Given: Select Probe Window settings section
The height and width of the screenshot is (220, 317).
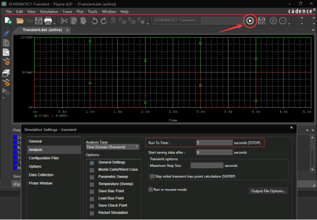Looking at the screenshot, I should point(54,183).
